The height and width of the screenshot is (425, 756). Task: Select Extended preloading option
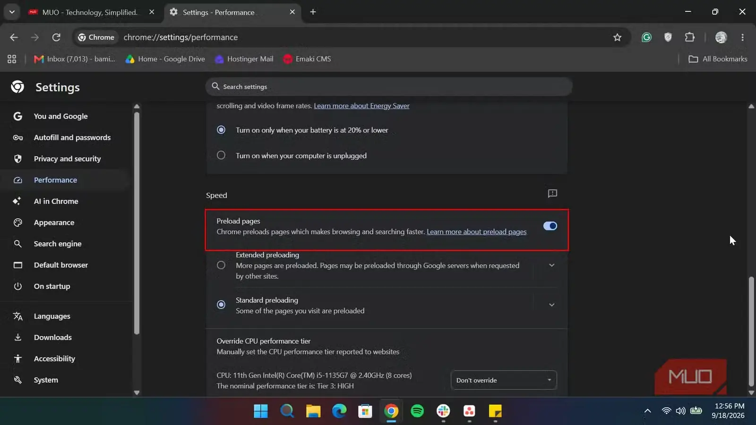[x=221, y=265]
